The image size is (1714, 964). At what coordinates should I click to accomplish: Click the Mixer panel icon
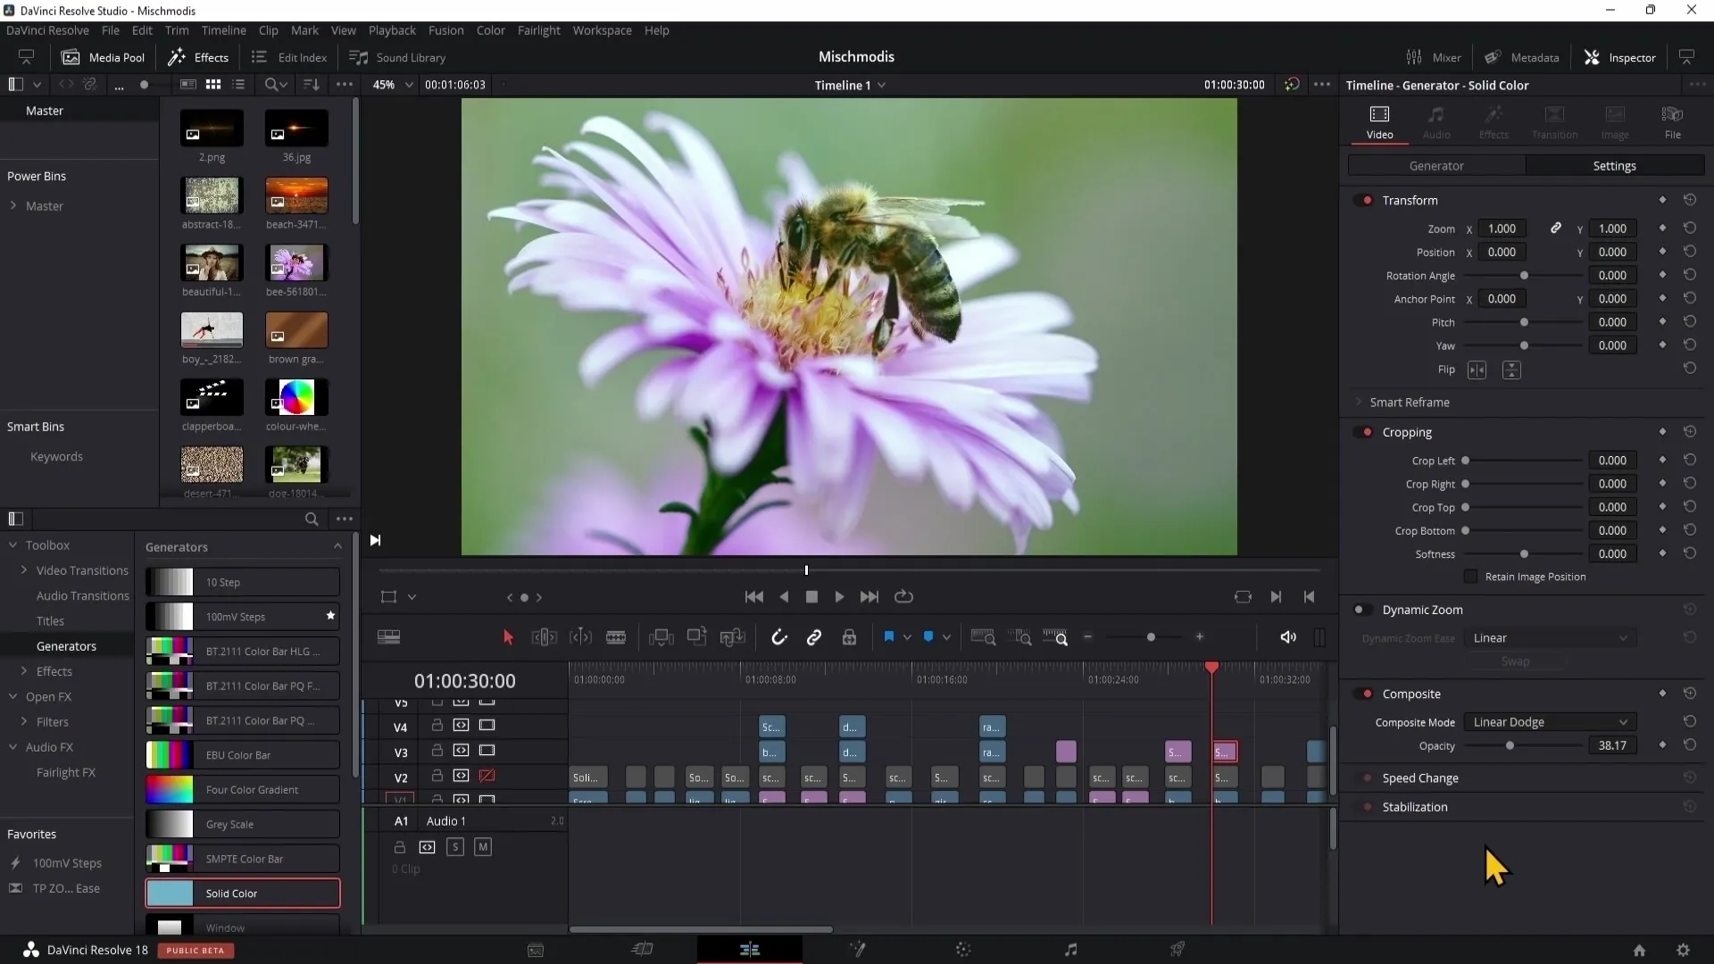pos(1415,56)
